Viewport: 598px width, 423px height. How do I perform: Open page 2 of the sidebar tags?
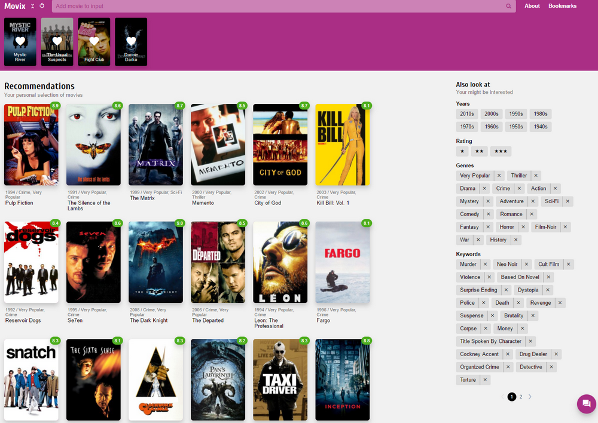[x=521, y=397]
